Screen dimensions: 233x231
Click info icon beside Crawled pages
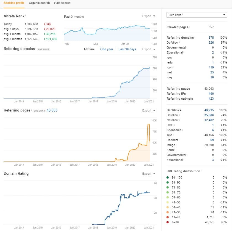coord(190,27)
